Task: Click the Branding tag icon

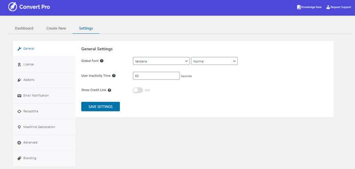Action: tap(20, 158)
